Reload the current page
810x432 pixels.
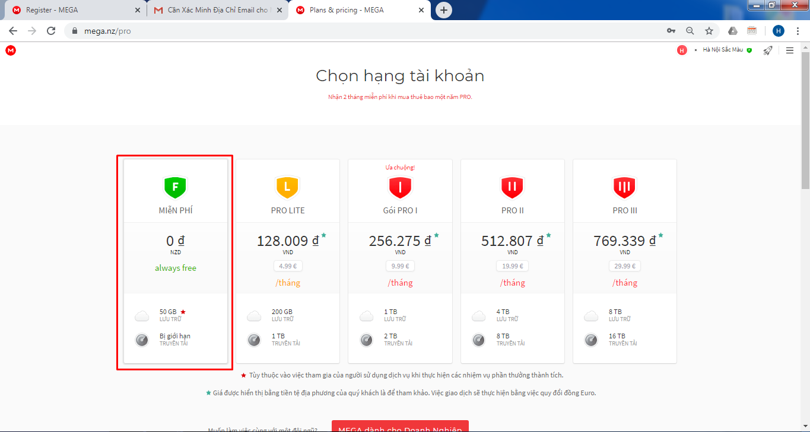(51, 31)
